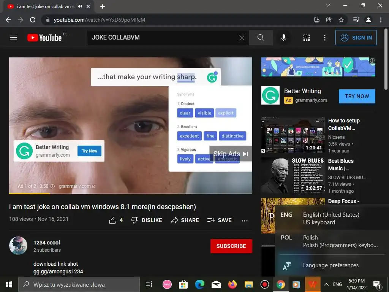The width and height of the screenshot is (389, 292).
Task: Start voice search with microphone icon
Action: (283, 38)
